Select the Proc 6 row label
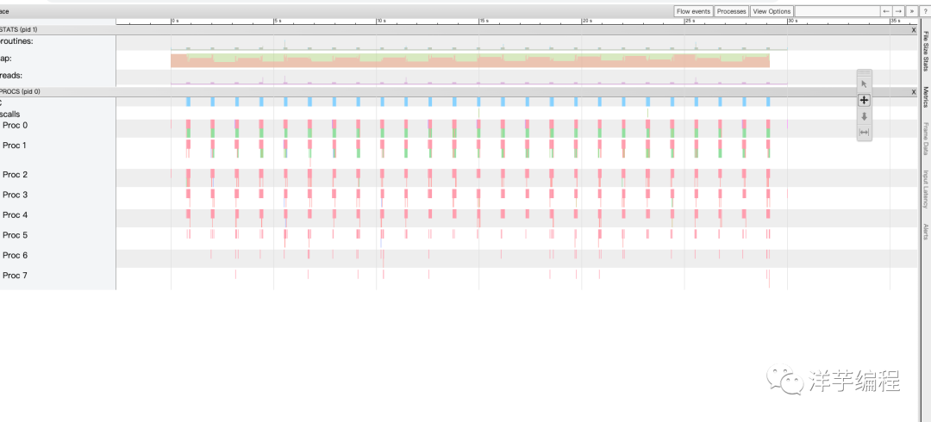This screenshot has width=931, height=422. (15, 256)
